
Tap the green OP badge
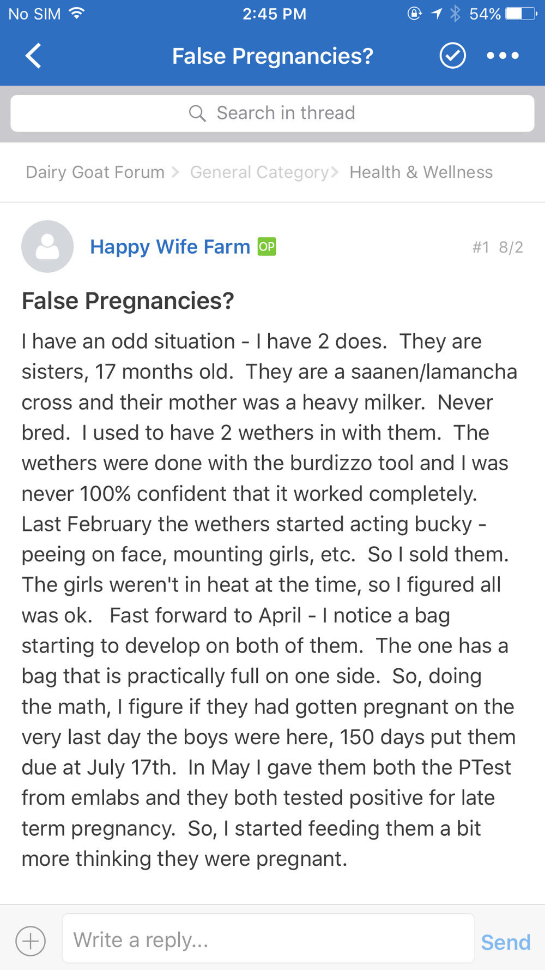[267, 247]
